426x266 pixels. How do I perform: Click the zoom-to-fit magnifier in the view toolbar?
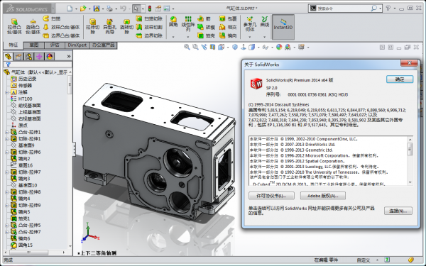point(187,47)
